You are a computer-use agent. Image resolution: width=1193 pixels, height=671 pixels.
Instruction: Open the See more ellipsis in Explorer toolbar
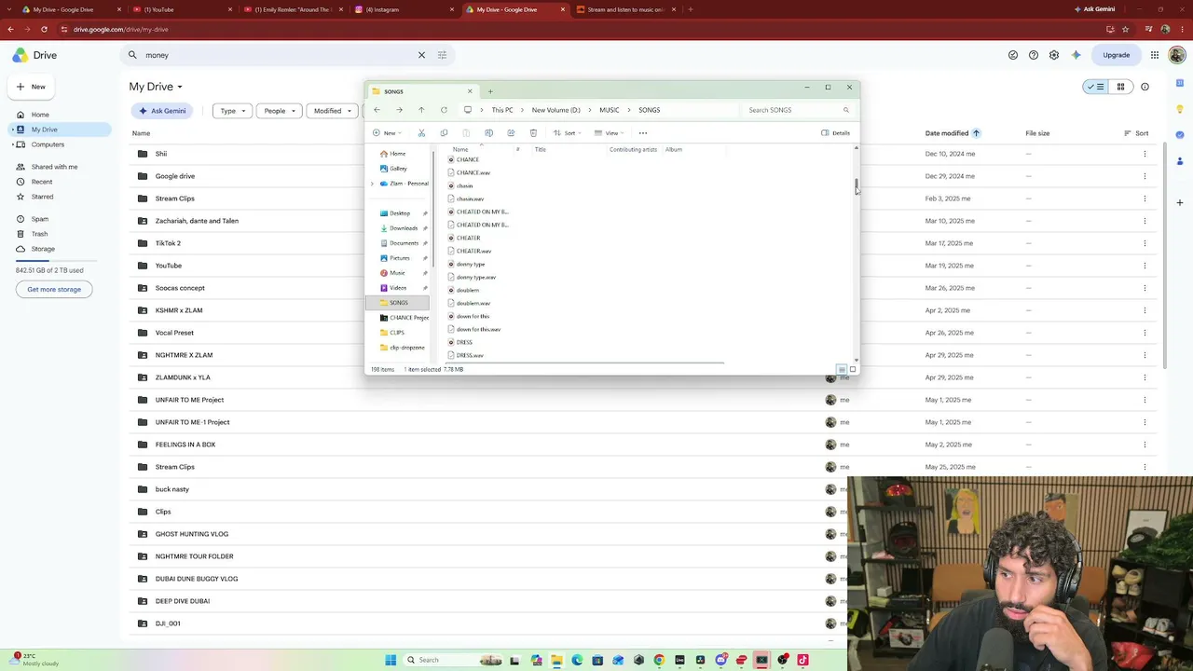pos(643,133)
